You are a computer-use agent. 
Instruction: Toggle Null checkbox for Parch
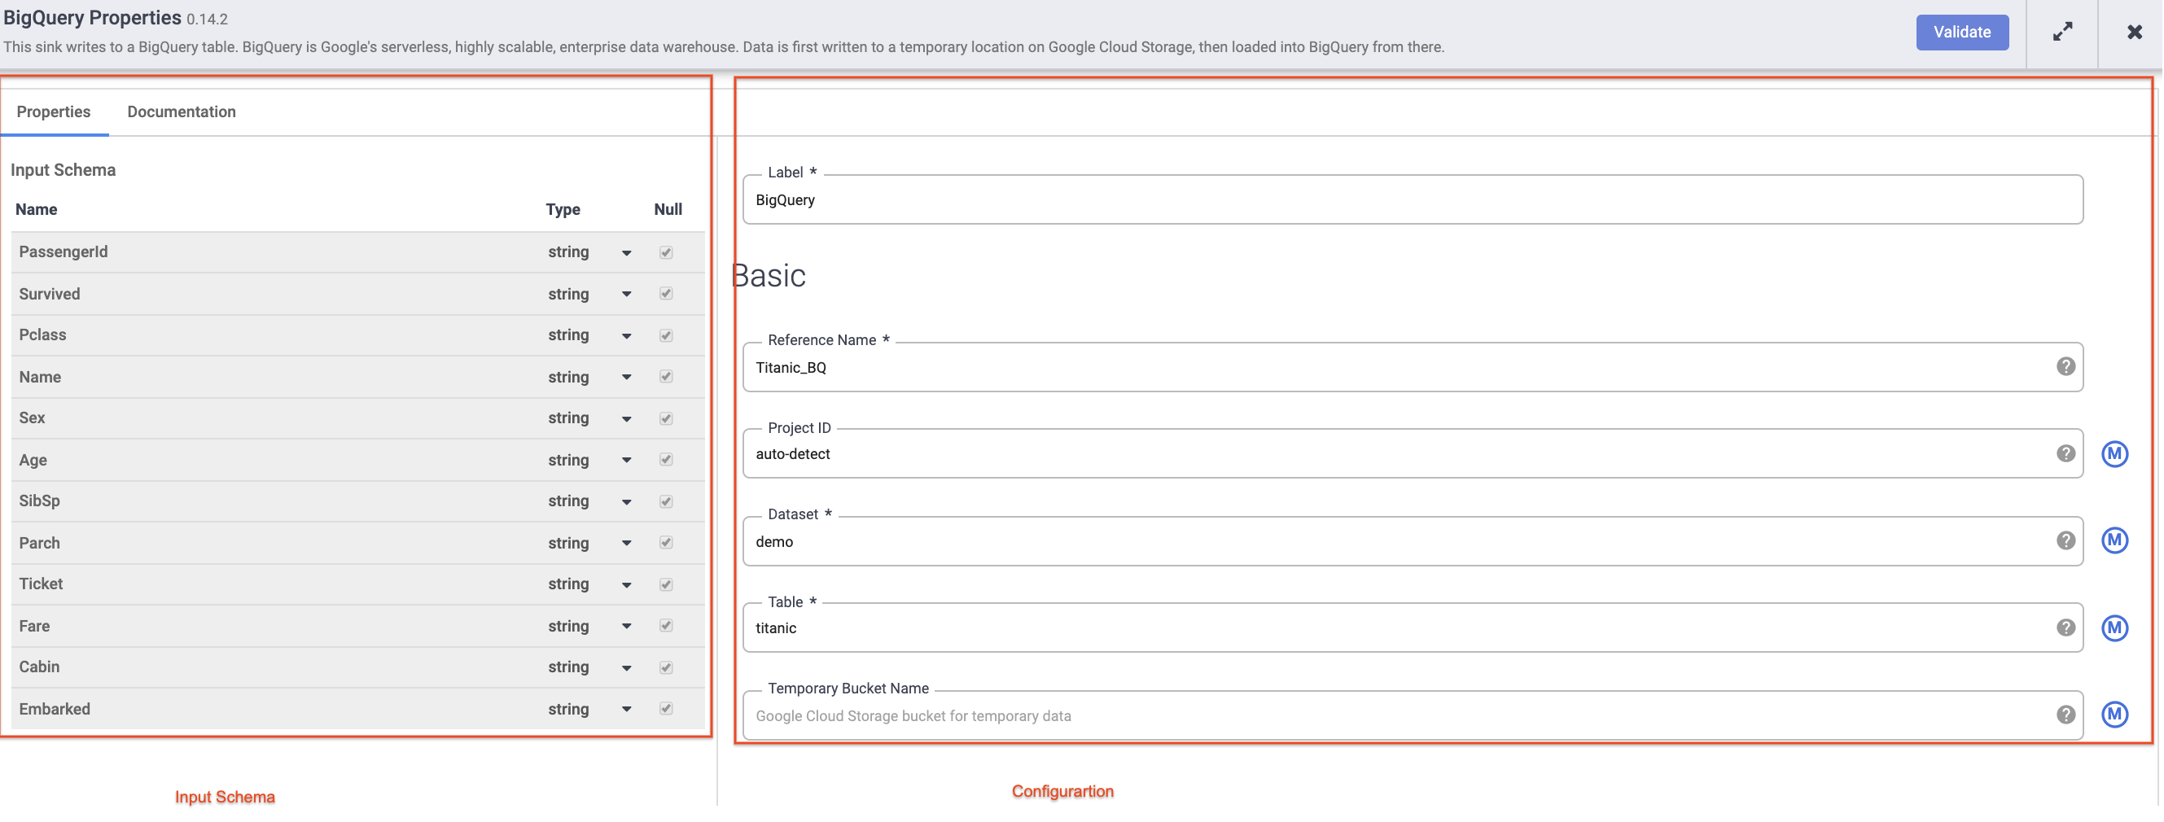[x=666, y=543]
